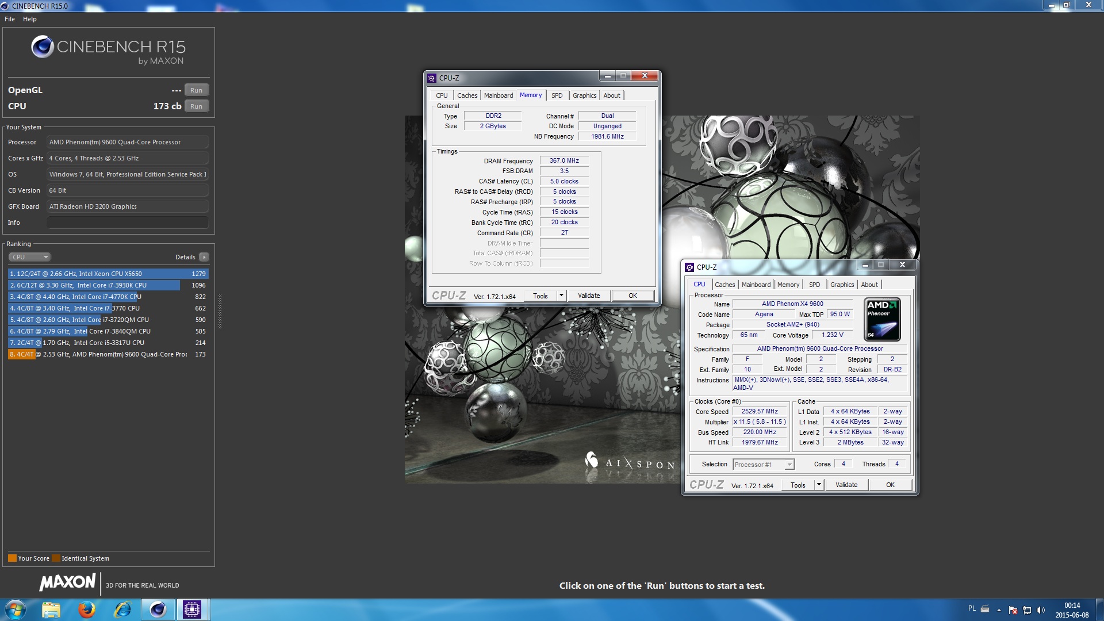Open the File menu

tap(10, 19)
